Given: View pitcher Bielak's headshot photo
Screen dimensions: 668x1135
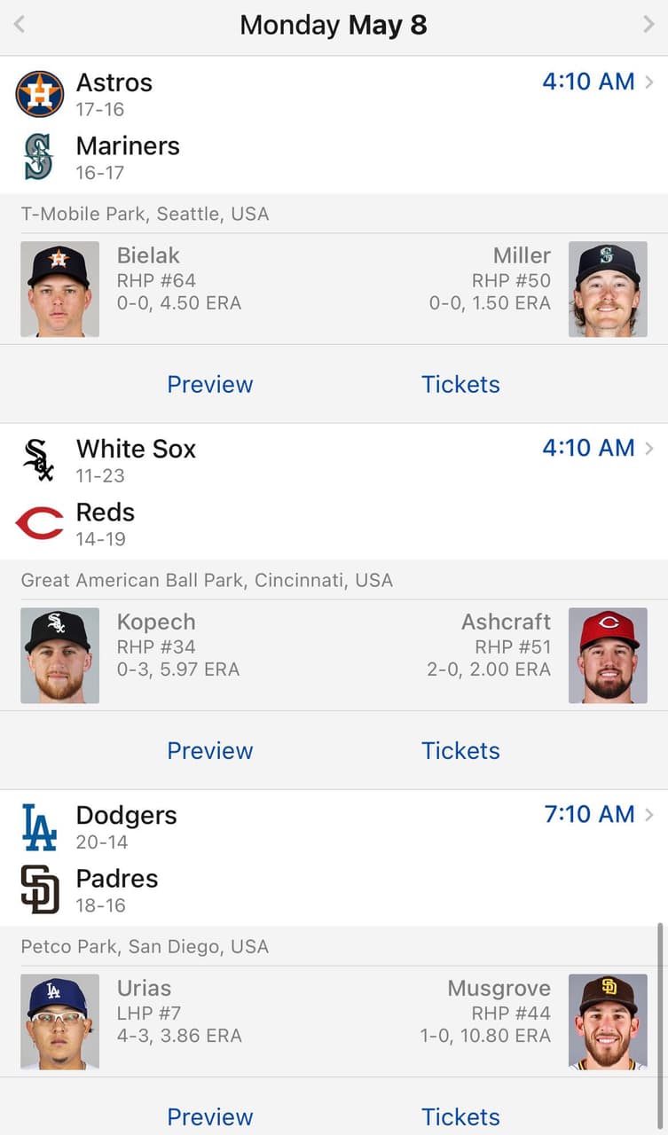Looking at the screenshot, I should (60, 289).
